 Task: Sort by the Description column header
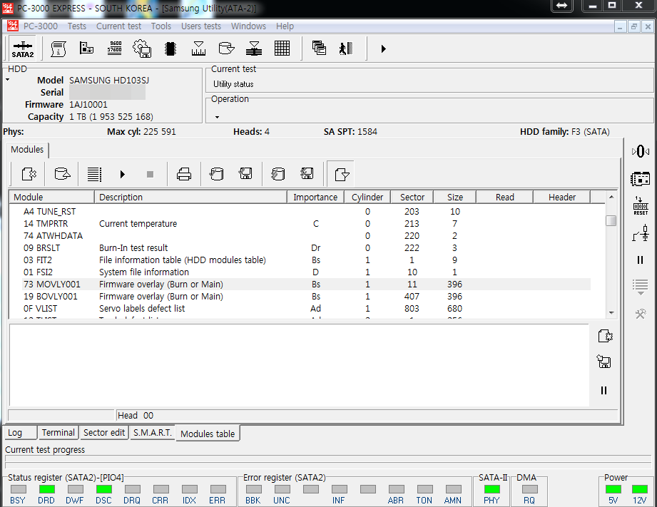[x=191, y=197]
